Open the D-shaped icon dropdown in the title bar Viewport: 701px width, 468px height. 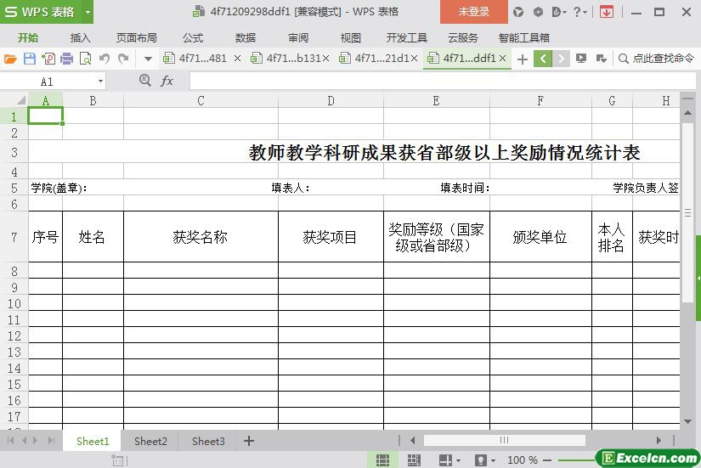click(x=559, y=12)
